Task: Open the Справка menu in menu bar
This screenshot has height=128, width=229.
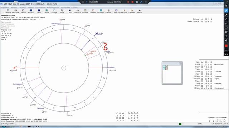Action: coord(75,7)
